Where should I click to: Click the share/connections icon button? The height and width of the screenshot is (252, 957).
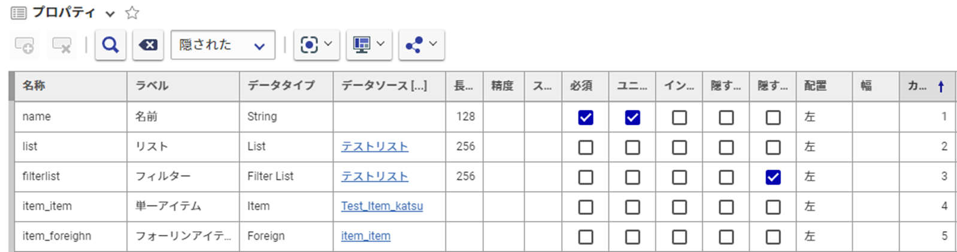pyautogui.click(x=421, y=45)
